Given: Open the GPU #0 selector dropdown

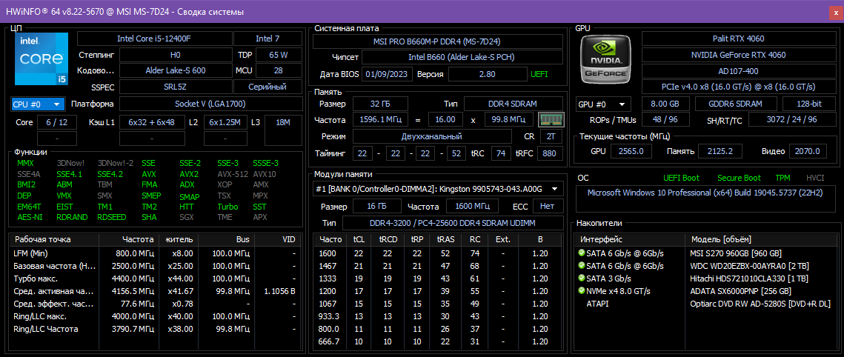Looking at the screenshot, I should pos(603,104).
